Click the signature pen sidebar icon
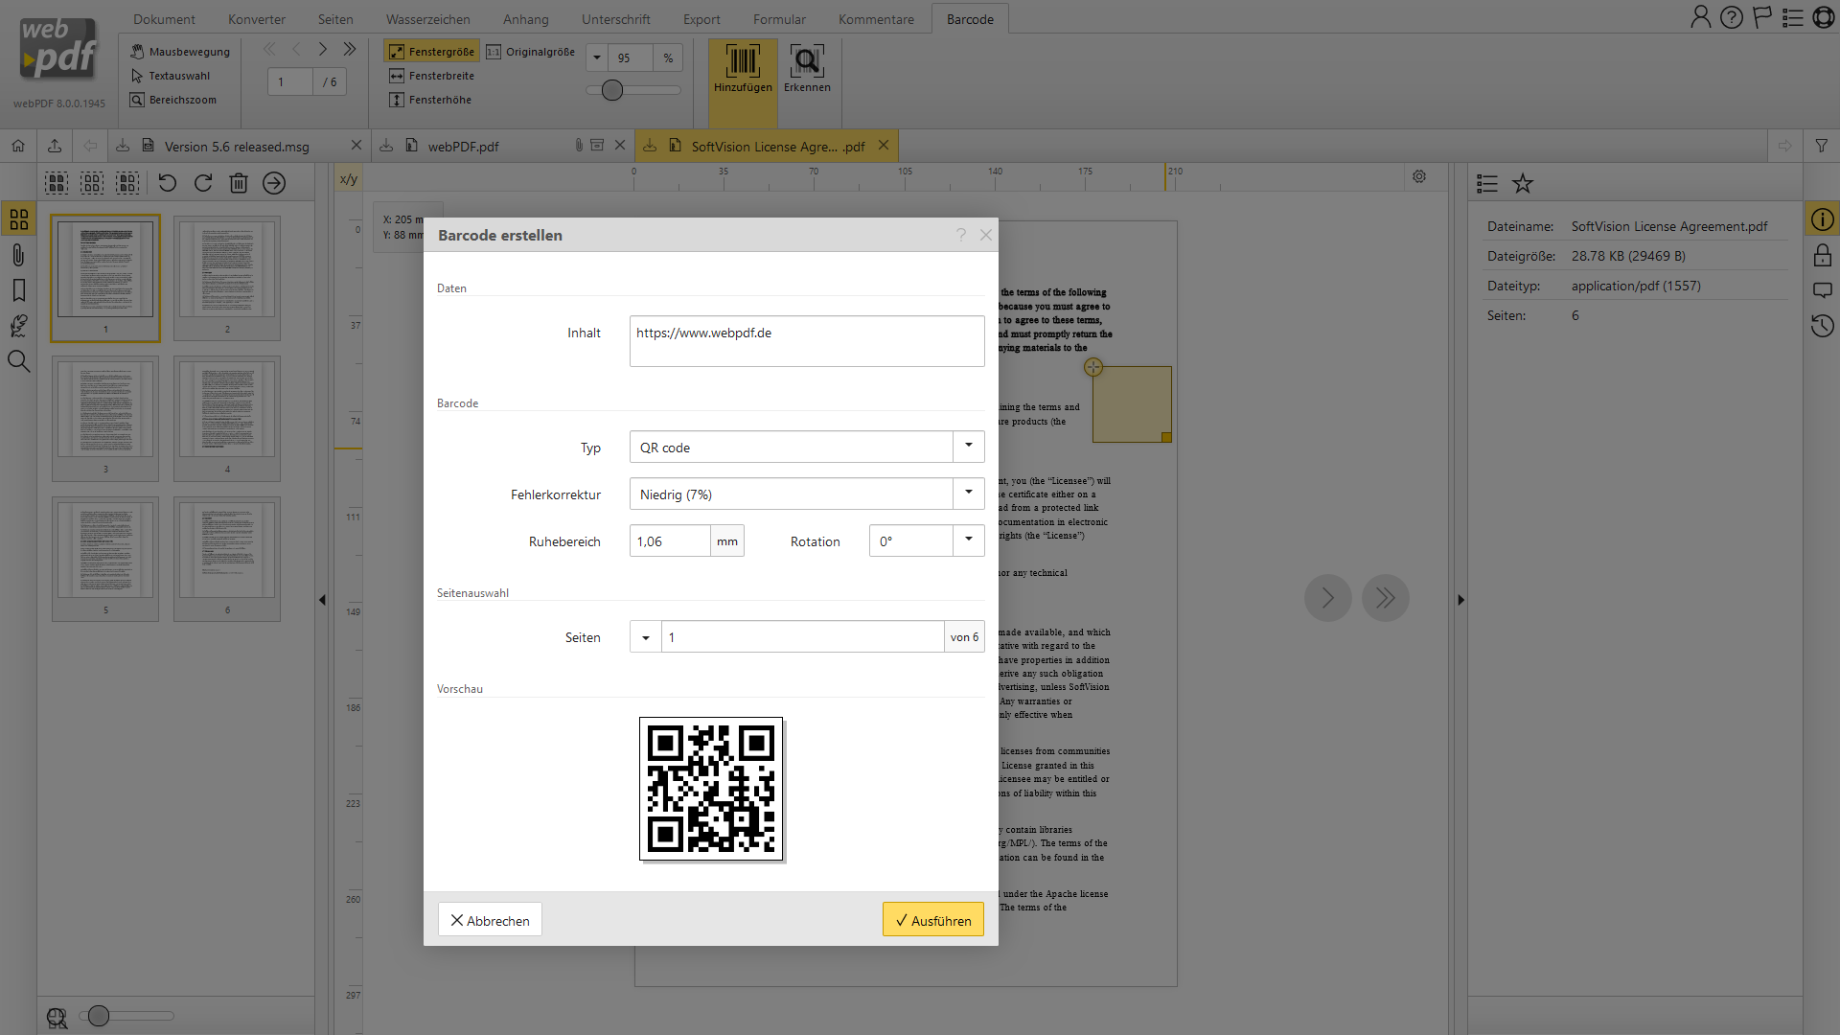The image size is (1840, 1035). tap(18, 326)
